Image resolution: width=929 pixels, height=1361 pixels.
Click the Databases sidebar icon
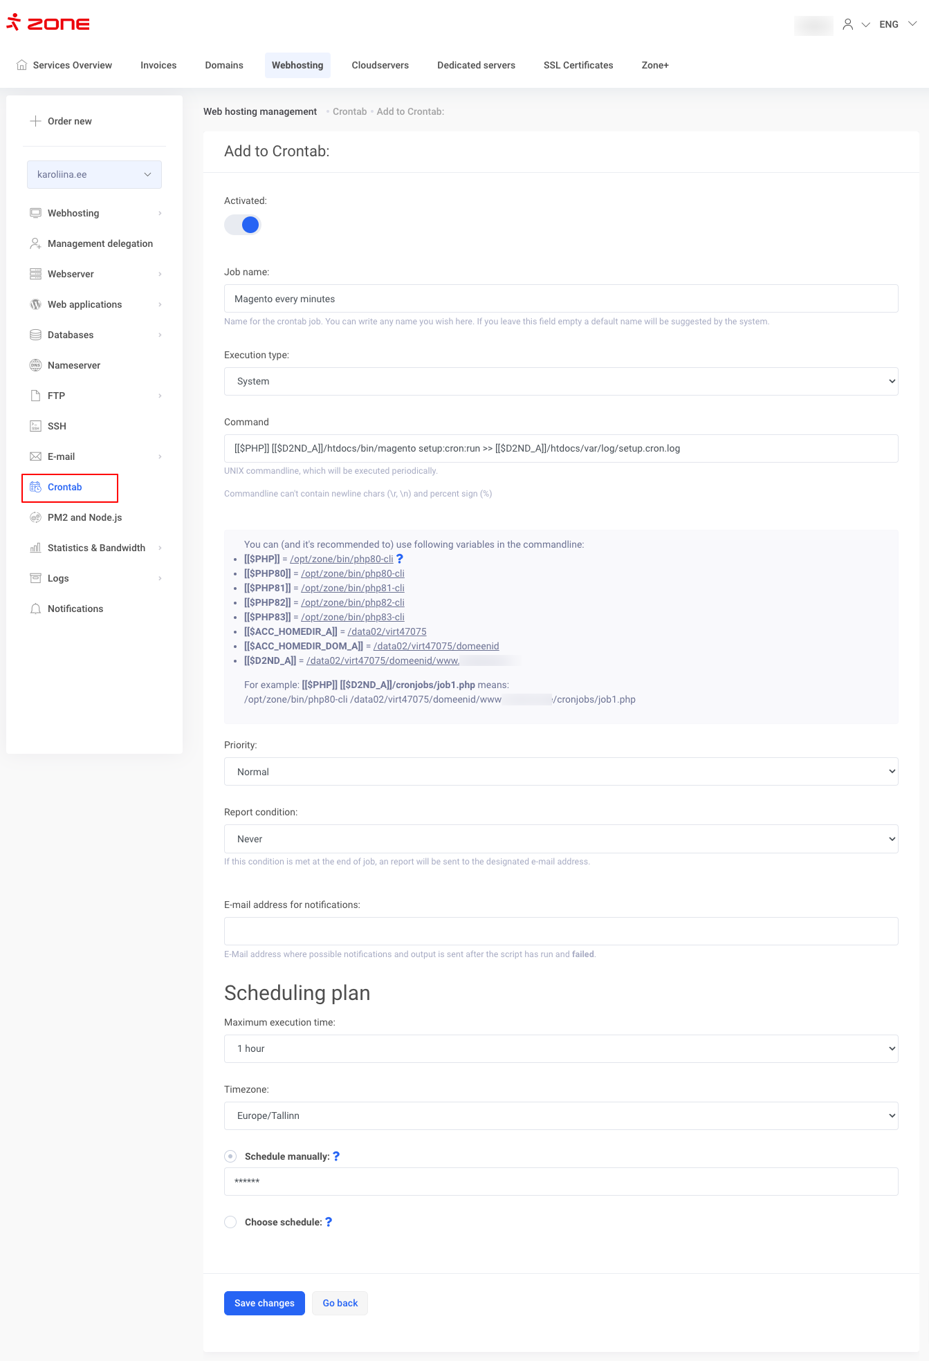(35, 335)
